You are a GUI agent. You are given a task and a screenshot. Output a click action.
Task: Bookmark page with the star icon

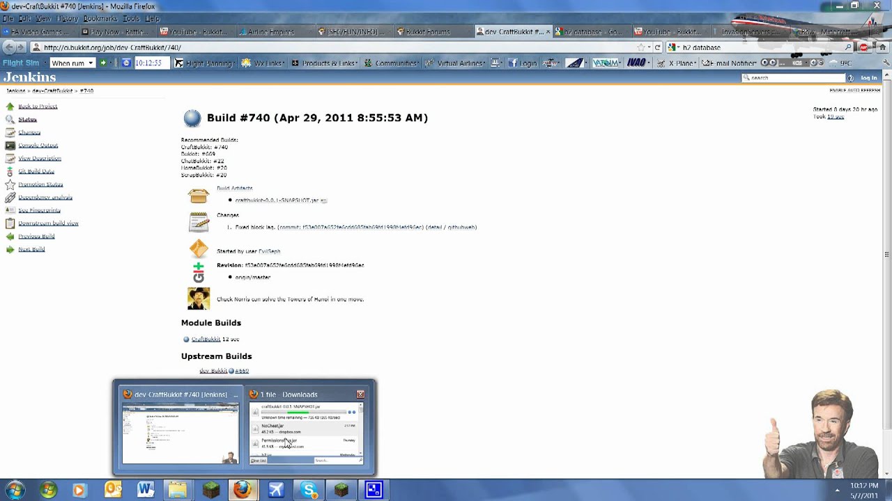point(640,47)
